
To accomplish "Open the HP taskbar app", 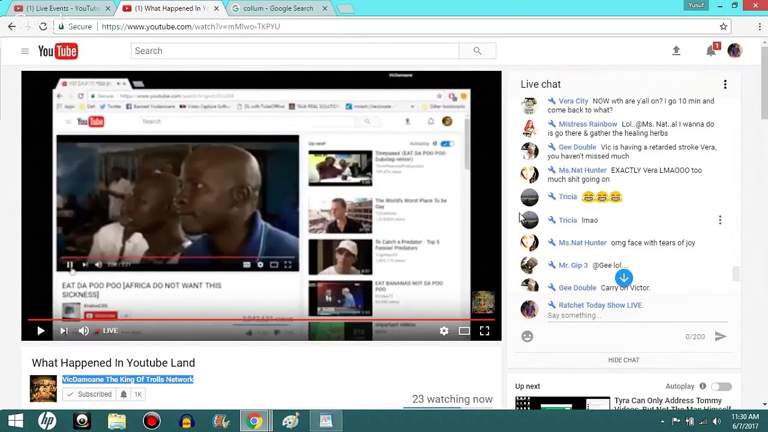I will [x=47, y=421].
